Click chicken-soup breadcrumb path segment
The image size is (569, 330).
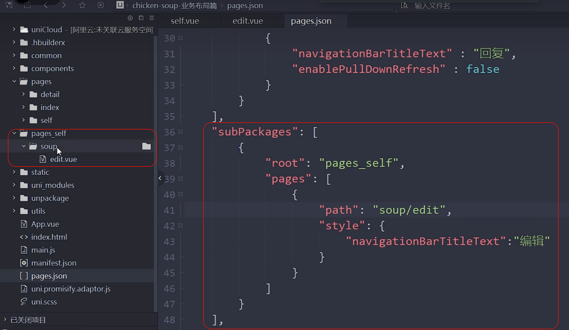(x=174, y=5)
